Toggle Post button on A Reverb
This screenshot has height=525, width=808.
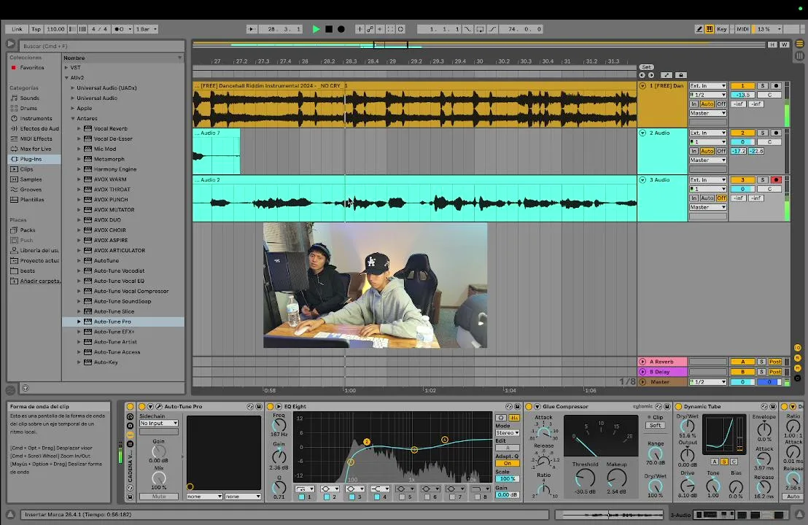coord(775,362)
